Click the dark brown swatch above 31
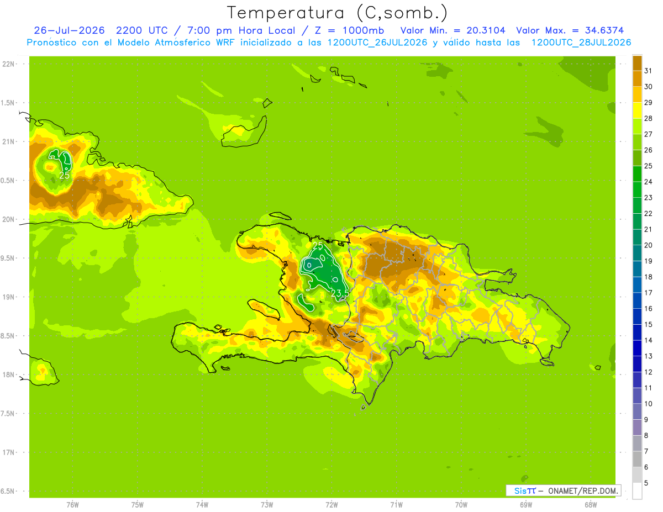This screenshot has width=663, height=512. 637,63
